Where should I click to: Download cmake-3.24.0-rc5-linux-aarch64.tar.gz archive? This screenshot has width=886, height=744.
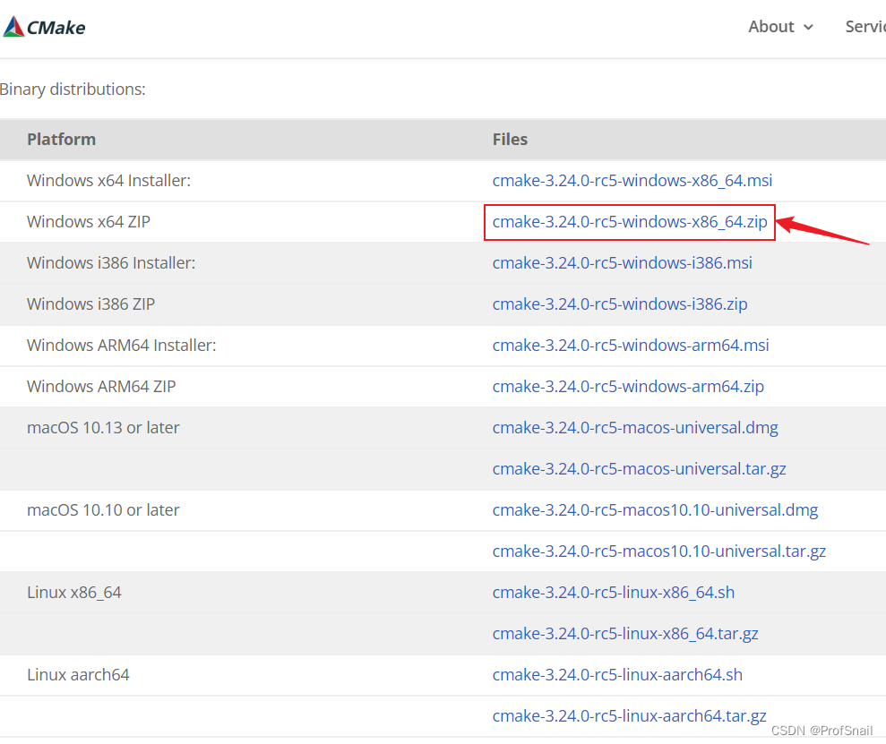pyautogui.click(x=629, y=715)
